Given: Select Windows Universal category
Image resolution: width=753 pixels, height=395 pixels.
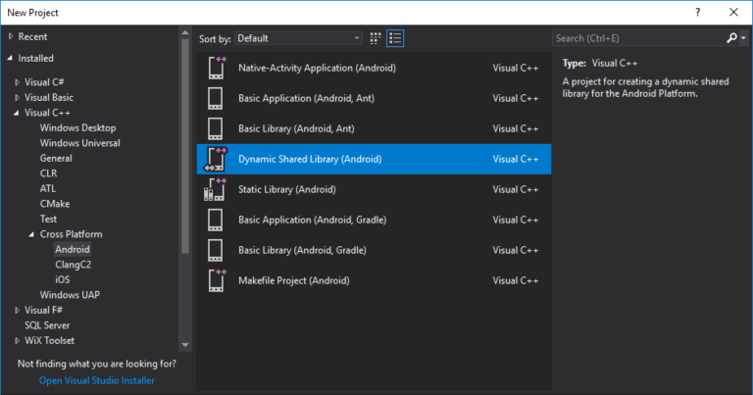Looking at the screenshot, I should (79, 143).
